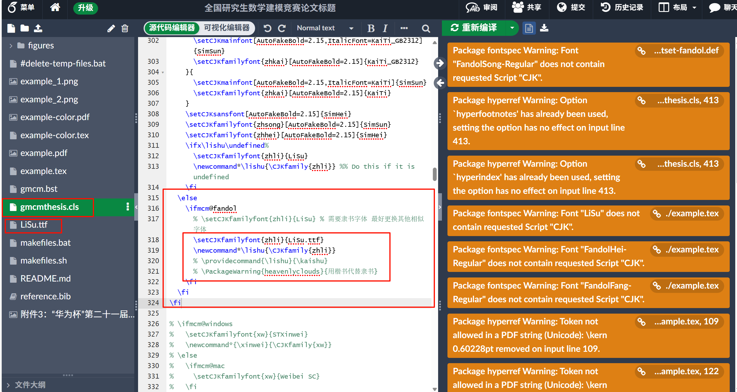Collapse file tree panel handle
Screen dimensions: 737x392
point(136,207)
